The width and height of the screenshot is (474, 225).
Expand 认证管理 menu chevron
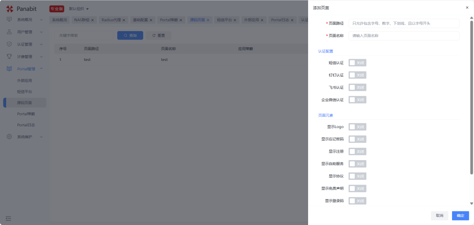point(41,44)
